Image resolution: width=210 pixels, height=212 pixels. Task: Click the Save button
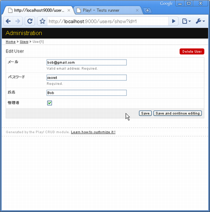[x=145, y=113]
